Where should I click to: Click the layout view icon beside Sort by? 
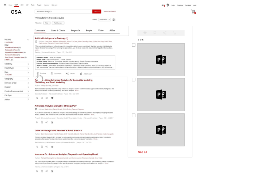pyautogui.click(x=114, y=20)
